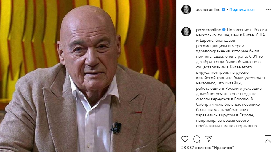Click the verified badge next to the caption username

coord(224,30)
